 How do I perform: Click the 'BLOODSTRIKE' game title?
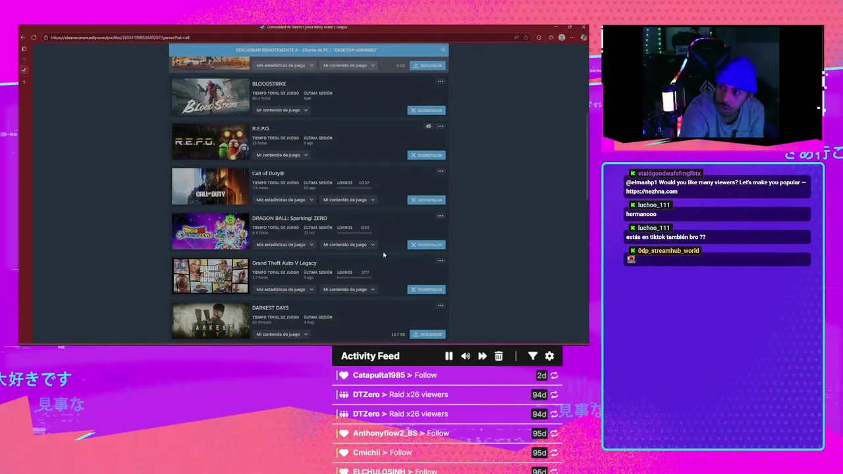click(269, 84)
